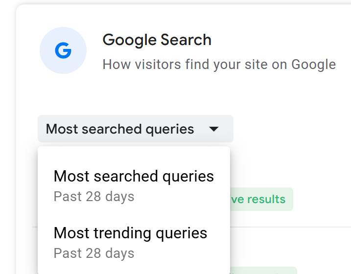Screen dimensions: 351x274
Task: Click Past 28 days under Most trending queries
Action: click(94, 253)
